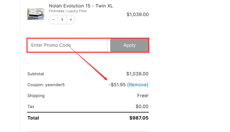Click the Tax label

pyautogui.click(x=31, y=106)
